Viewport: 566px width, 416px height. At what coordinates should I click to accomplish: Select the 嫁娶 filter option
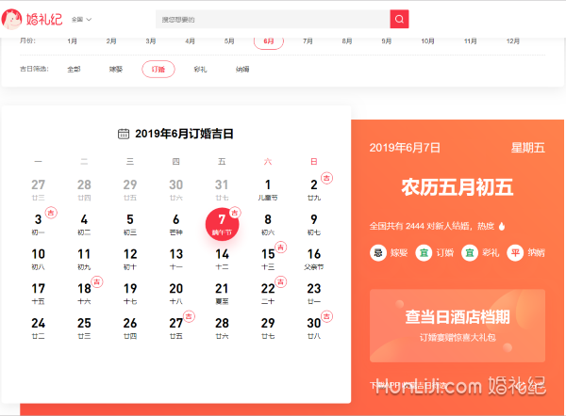pyautogui.click(x=116, y=69)
